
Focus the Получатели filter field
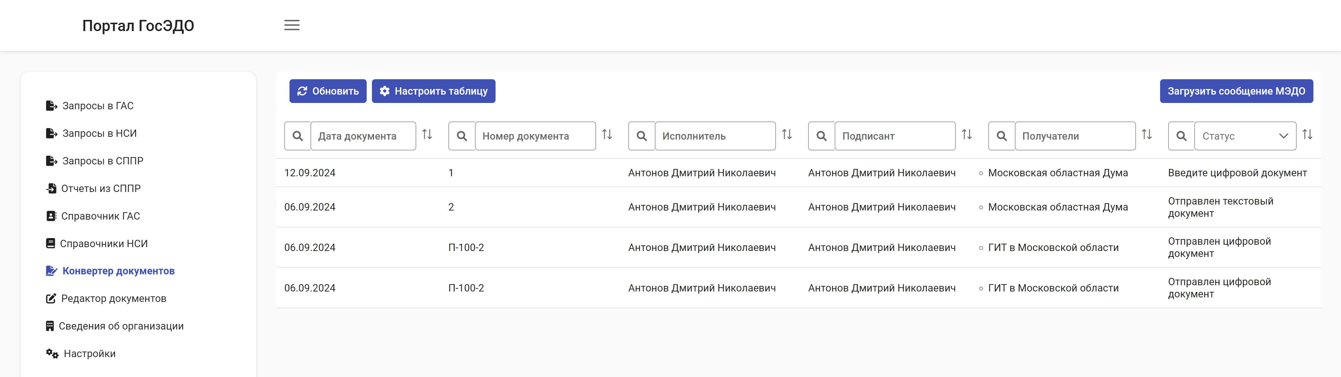tap(1075, 136)
